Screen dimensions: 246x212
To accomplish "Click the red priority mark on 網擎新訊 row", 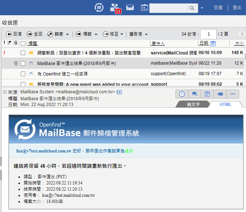I will pyautogui.click(x=4, y=53).
